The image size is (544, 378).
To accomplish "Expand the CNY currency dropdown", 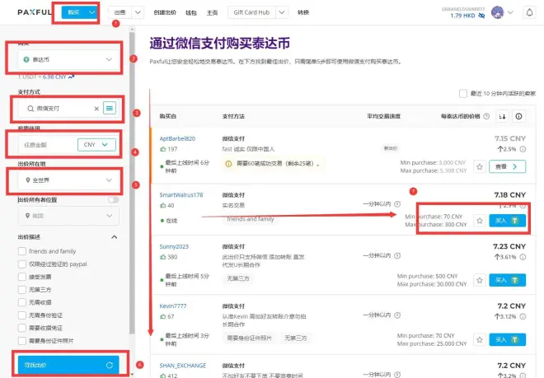I will 96,145.
